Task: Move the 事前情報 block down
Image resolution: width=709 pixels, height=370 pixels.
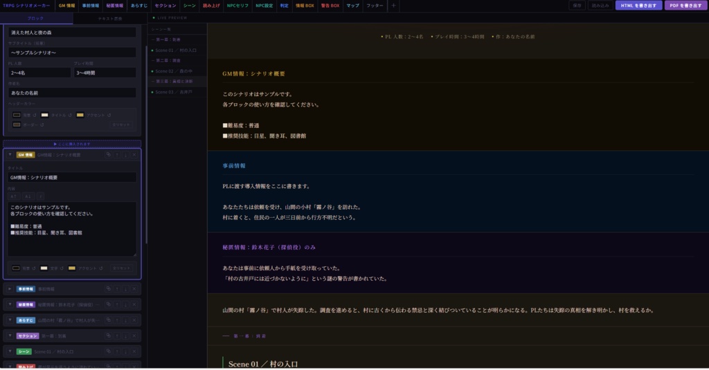Action: click(x=126, y=288)
